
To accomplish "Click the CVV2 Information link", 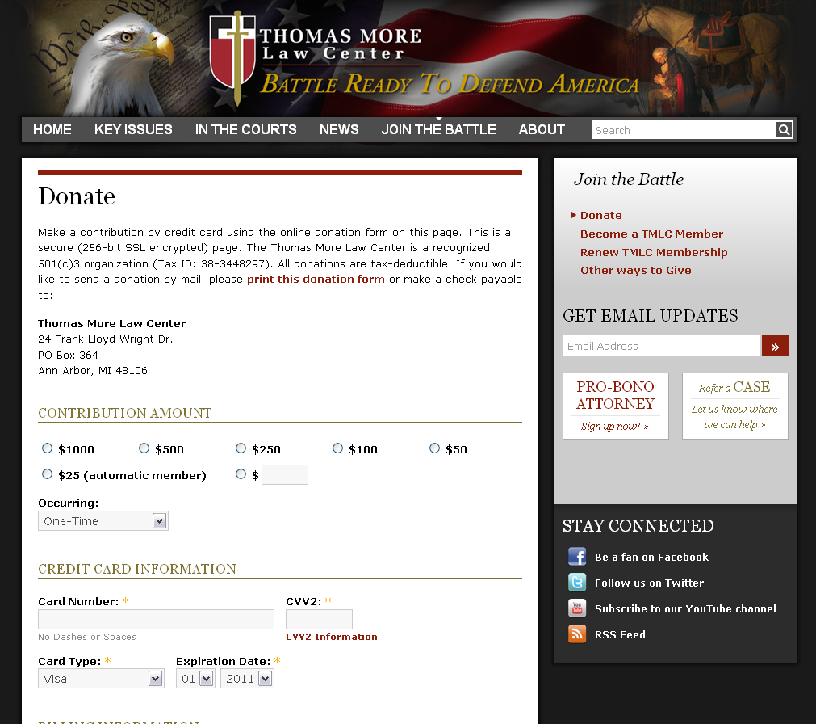I will click(332, 637).
